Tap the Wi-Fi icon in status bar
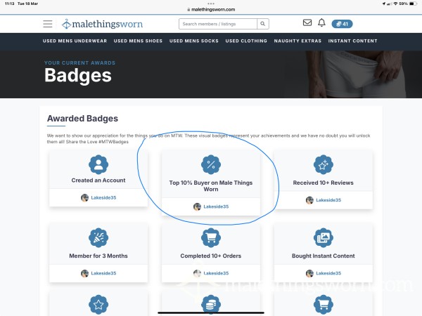This screenshot has width=422, height=316. (395, 4)
